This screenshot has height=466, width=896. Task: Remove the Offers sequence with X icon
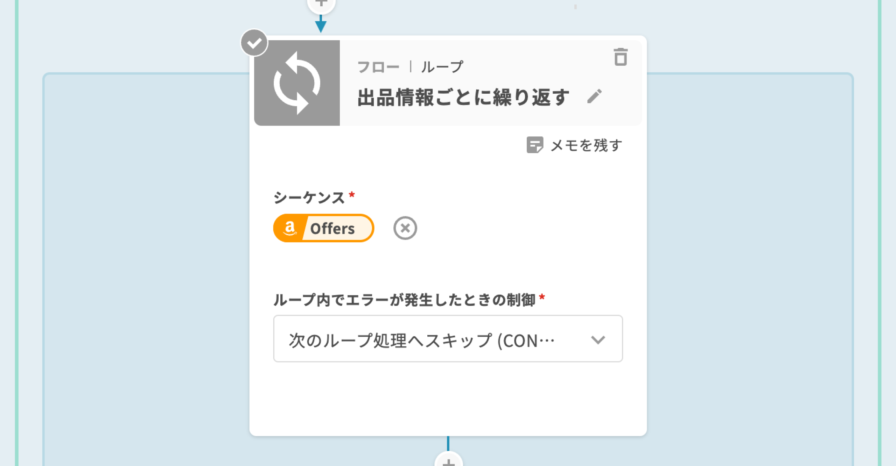(x=405, y=228)
